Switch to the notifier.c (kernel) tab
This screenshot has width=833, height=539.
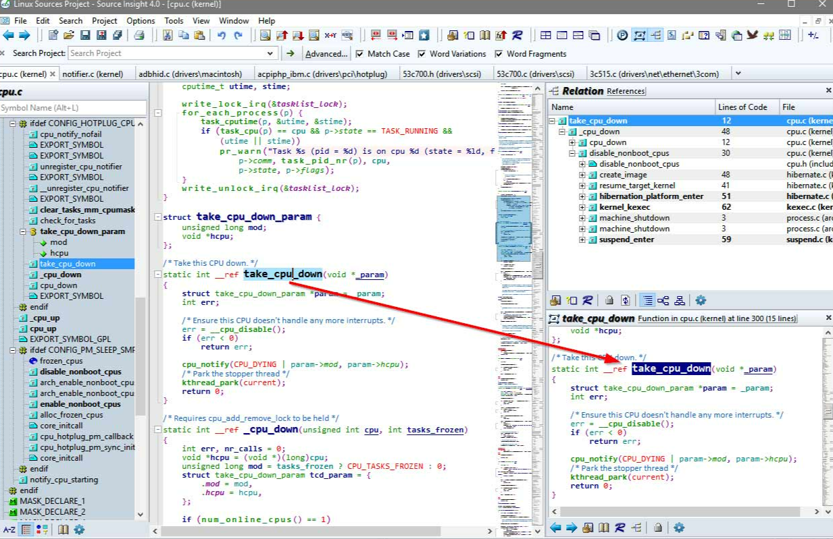point(93,74)
